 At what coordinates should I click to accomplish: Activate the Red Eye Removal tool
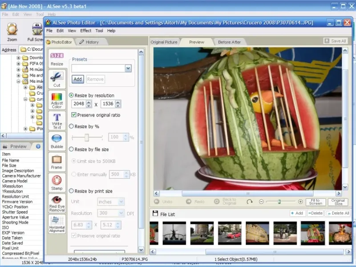click(x=57, y=203)
